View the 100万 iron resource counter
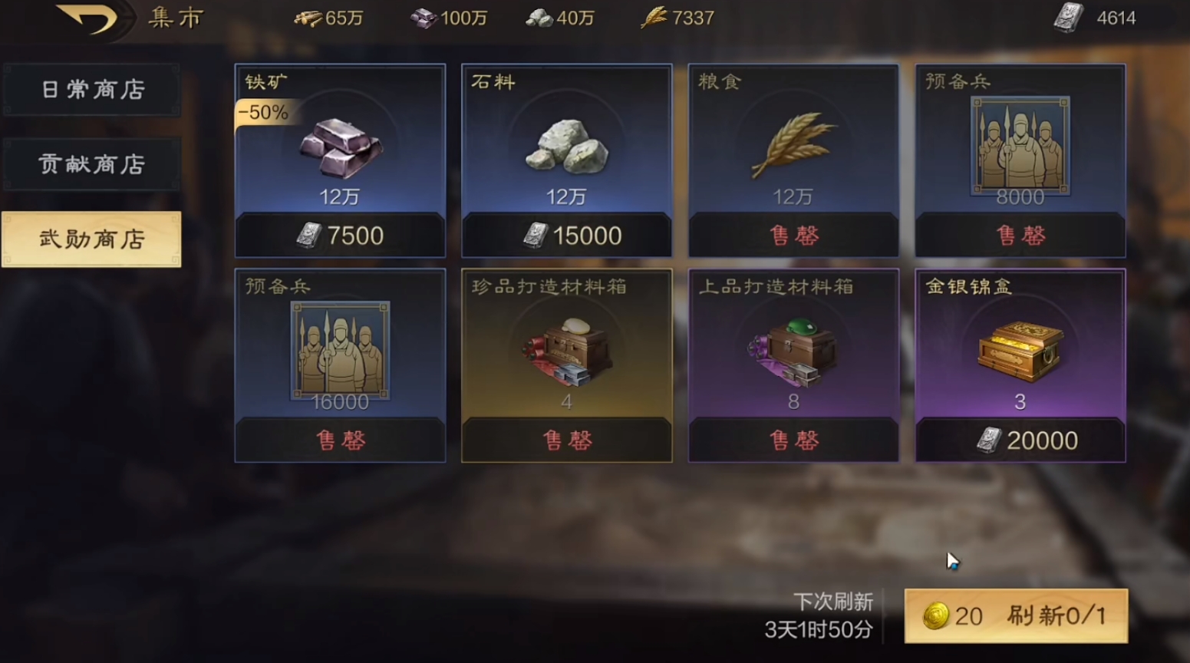Viewport: 1190px width, 663px height. pyautogui.click(x=448, y=18)
